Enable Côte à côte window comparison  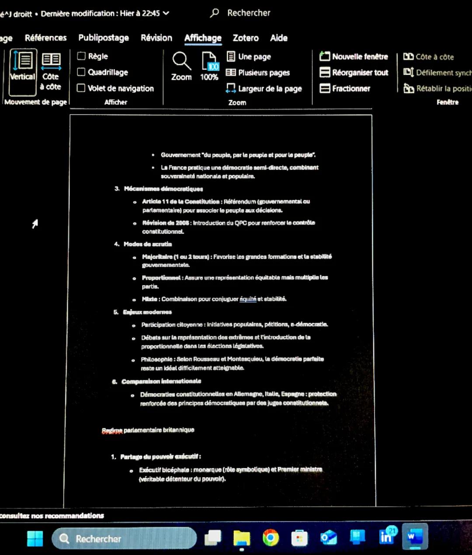(x=428, y=56)
